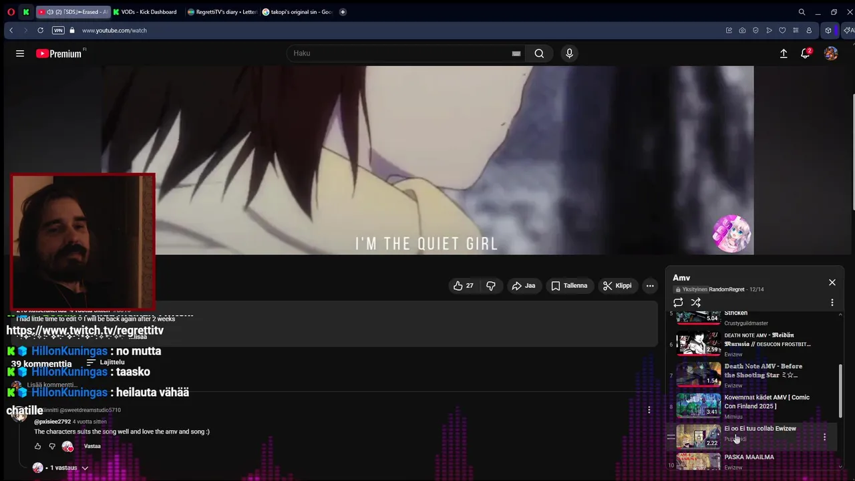Viewport: 855px width, 481px height.
Task: Toggle the Opera VPN badge
Action: point(58,30)
